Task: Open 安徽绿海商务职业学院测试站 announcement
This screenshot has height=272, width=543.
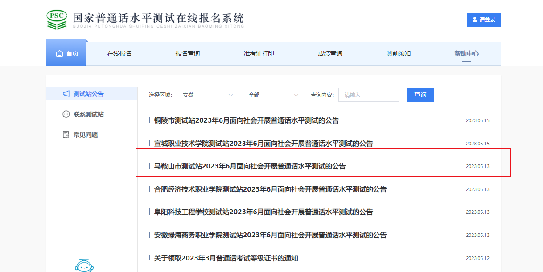Action: pyautogui.click(x=270, y=235)
